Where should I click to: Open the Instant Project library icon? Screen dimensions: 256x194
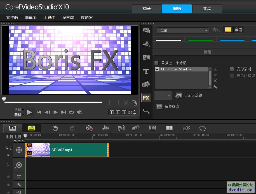(x=146, y=44)
